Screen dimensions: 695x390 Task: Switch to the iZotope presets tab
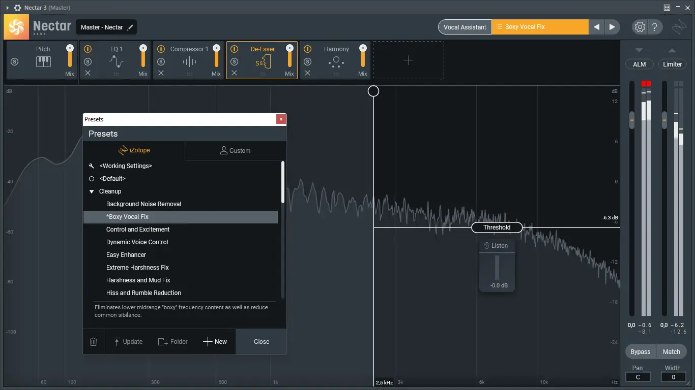[134, 151]
